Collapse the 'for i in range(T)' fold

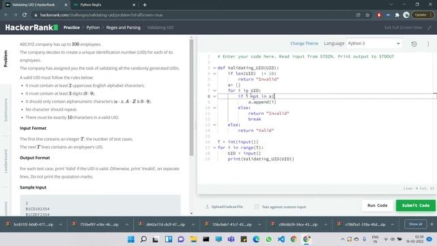(x=214, y=148)
